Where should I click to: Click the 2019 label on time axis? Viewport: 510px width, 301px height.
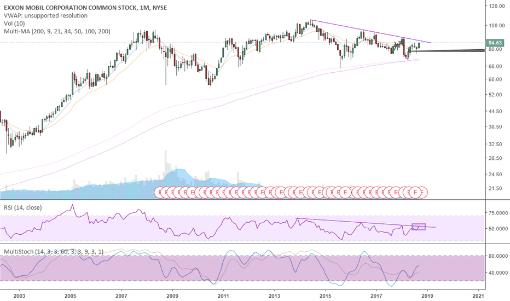pos(427,296)
